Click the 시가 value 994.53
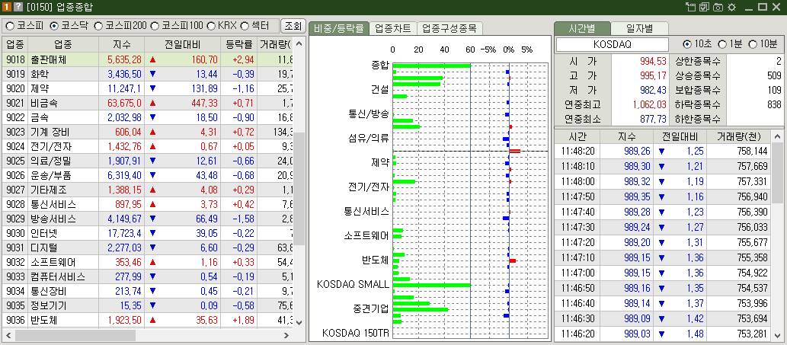Viewport: 787px width, 345px height. click(652, 61)
